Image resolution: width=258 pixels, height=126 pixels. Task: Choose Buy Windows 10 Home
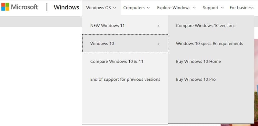coord(198,62)
